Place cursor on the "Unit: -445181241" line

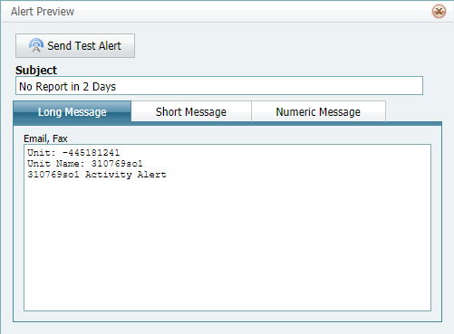[73, 153]
